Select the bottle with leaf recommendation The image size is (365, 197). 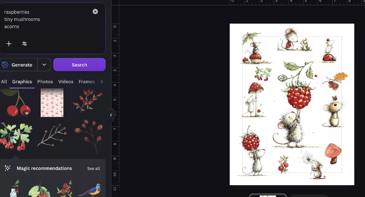click(14, 189)
